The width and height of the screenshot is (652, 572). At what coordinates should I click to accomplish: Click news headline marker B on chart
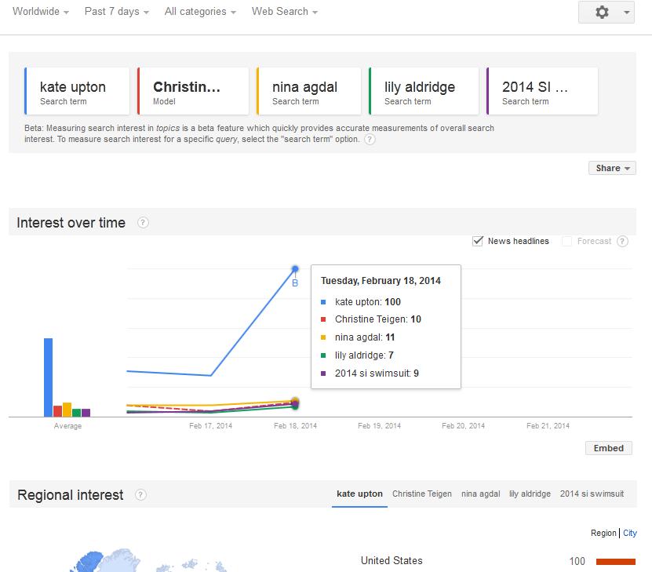tap(295, 283)
